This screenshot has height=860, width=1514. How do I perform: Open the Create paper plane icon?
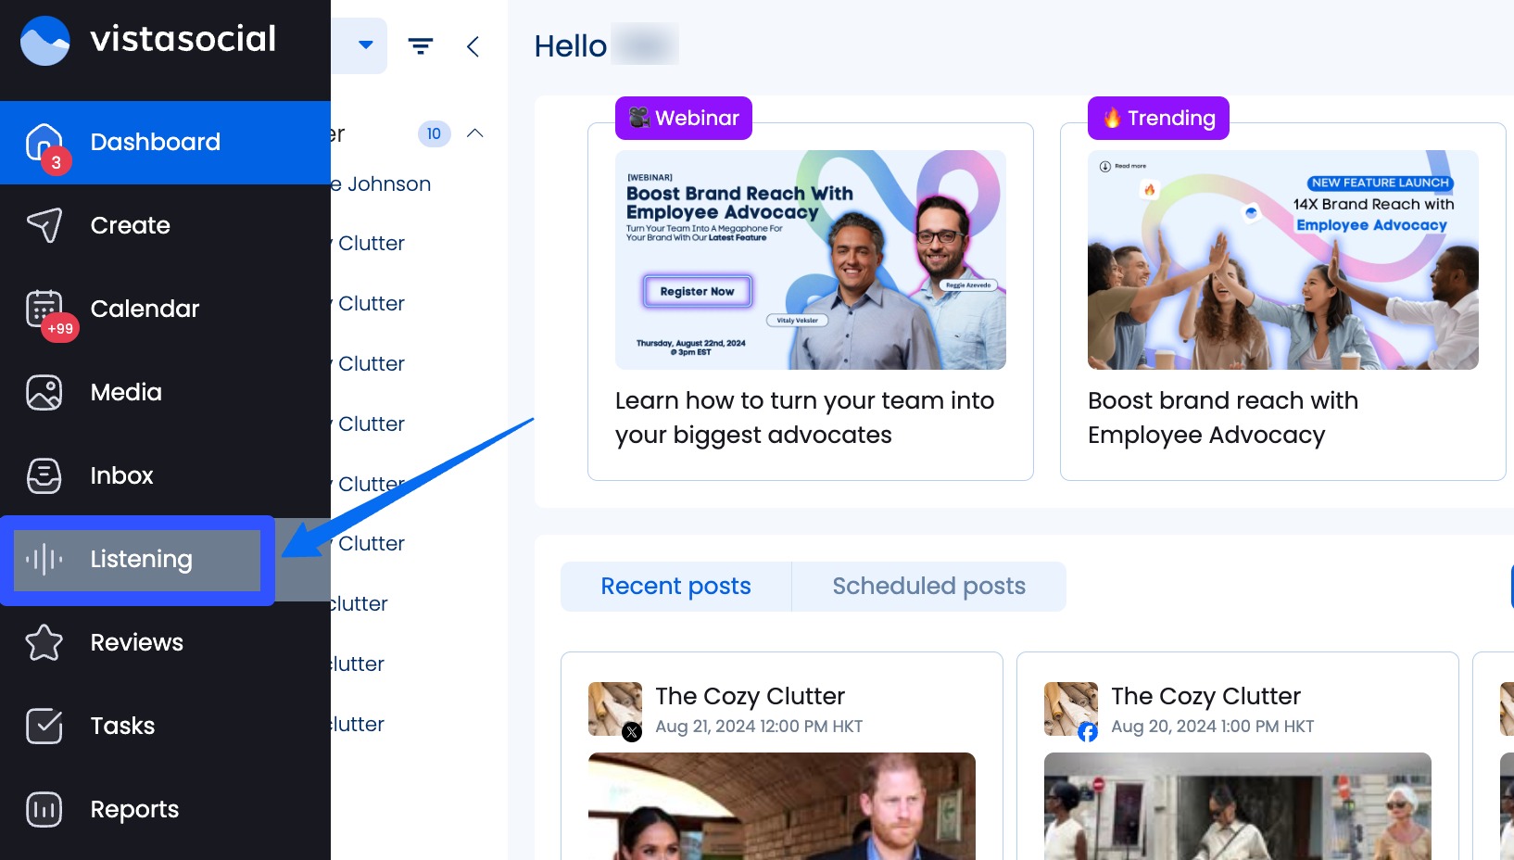tap(44, 225)
